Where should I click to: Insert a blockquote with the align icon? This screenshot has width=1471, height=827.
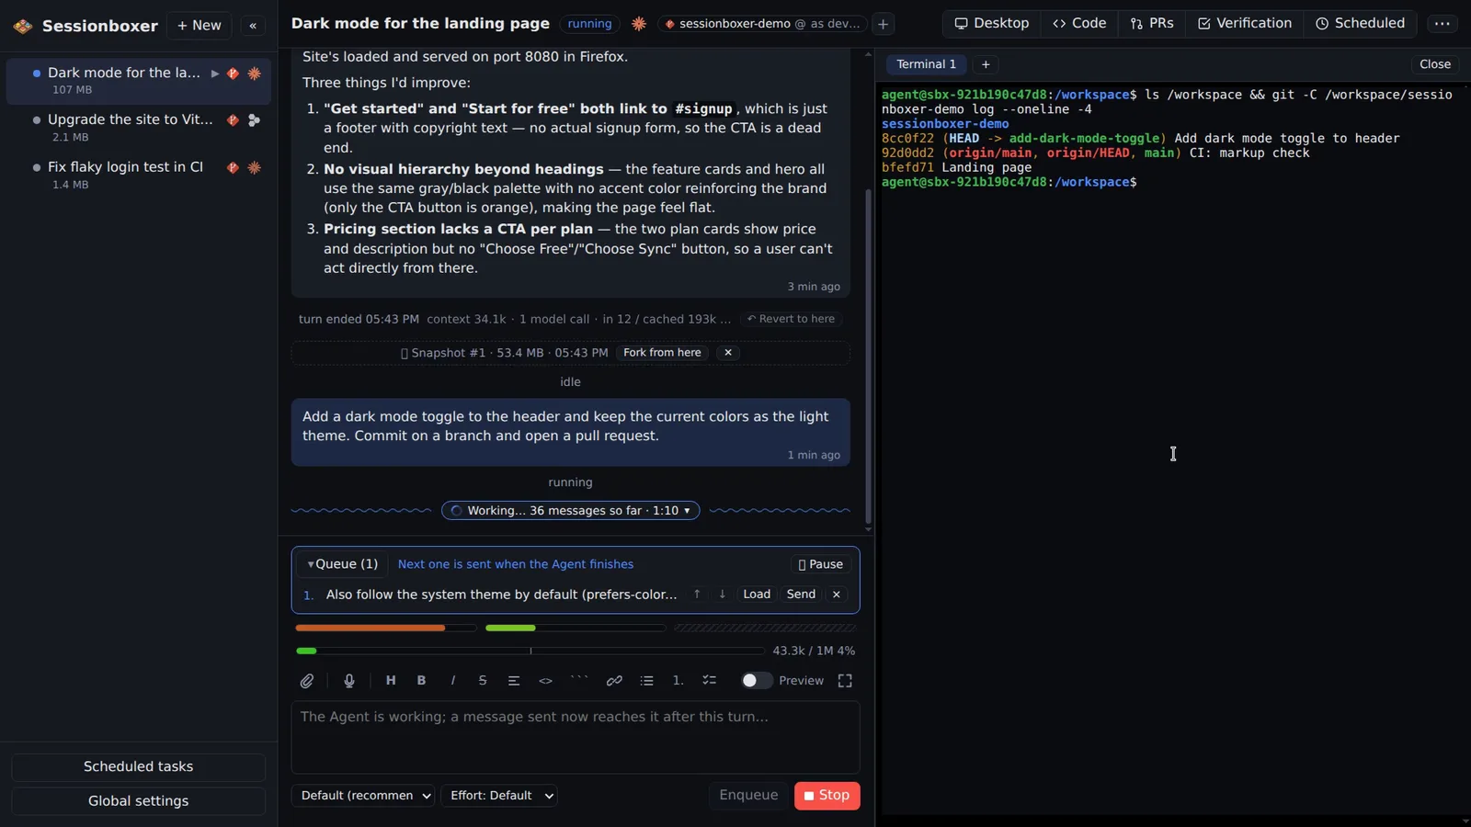514,681
